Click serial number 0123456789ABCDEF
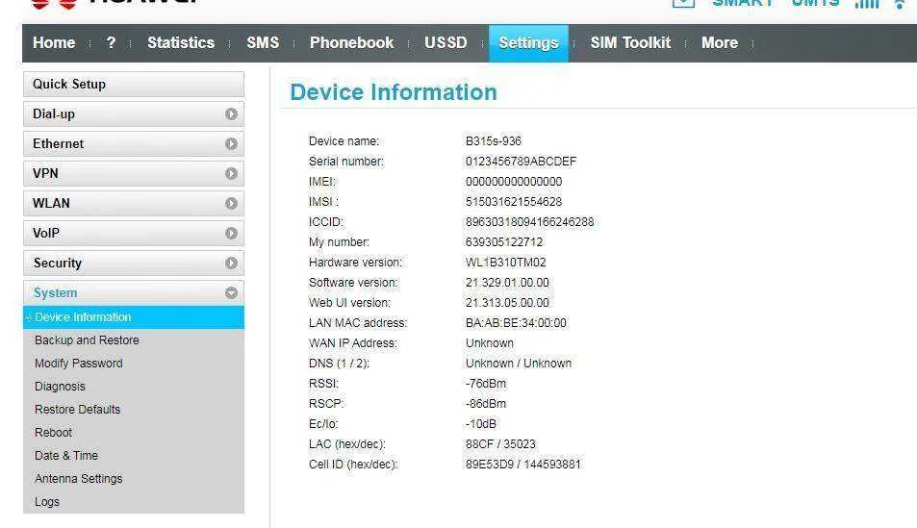 pyautogui.click(x=521, y=162)
